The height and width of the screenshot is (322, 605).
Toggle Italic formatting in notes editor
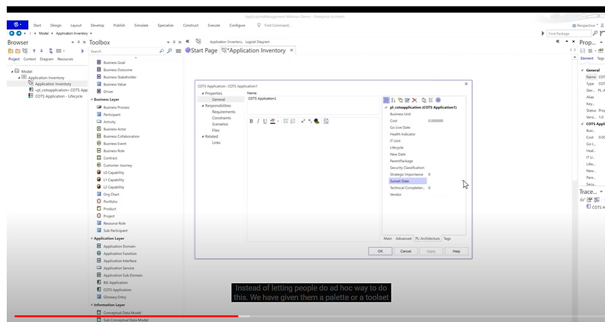[x=258, y=121]
